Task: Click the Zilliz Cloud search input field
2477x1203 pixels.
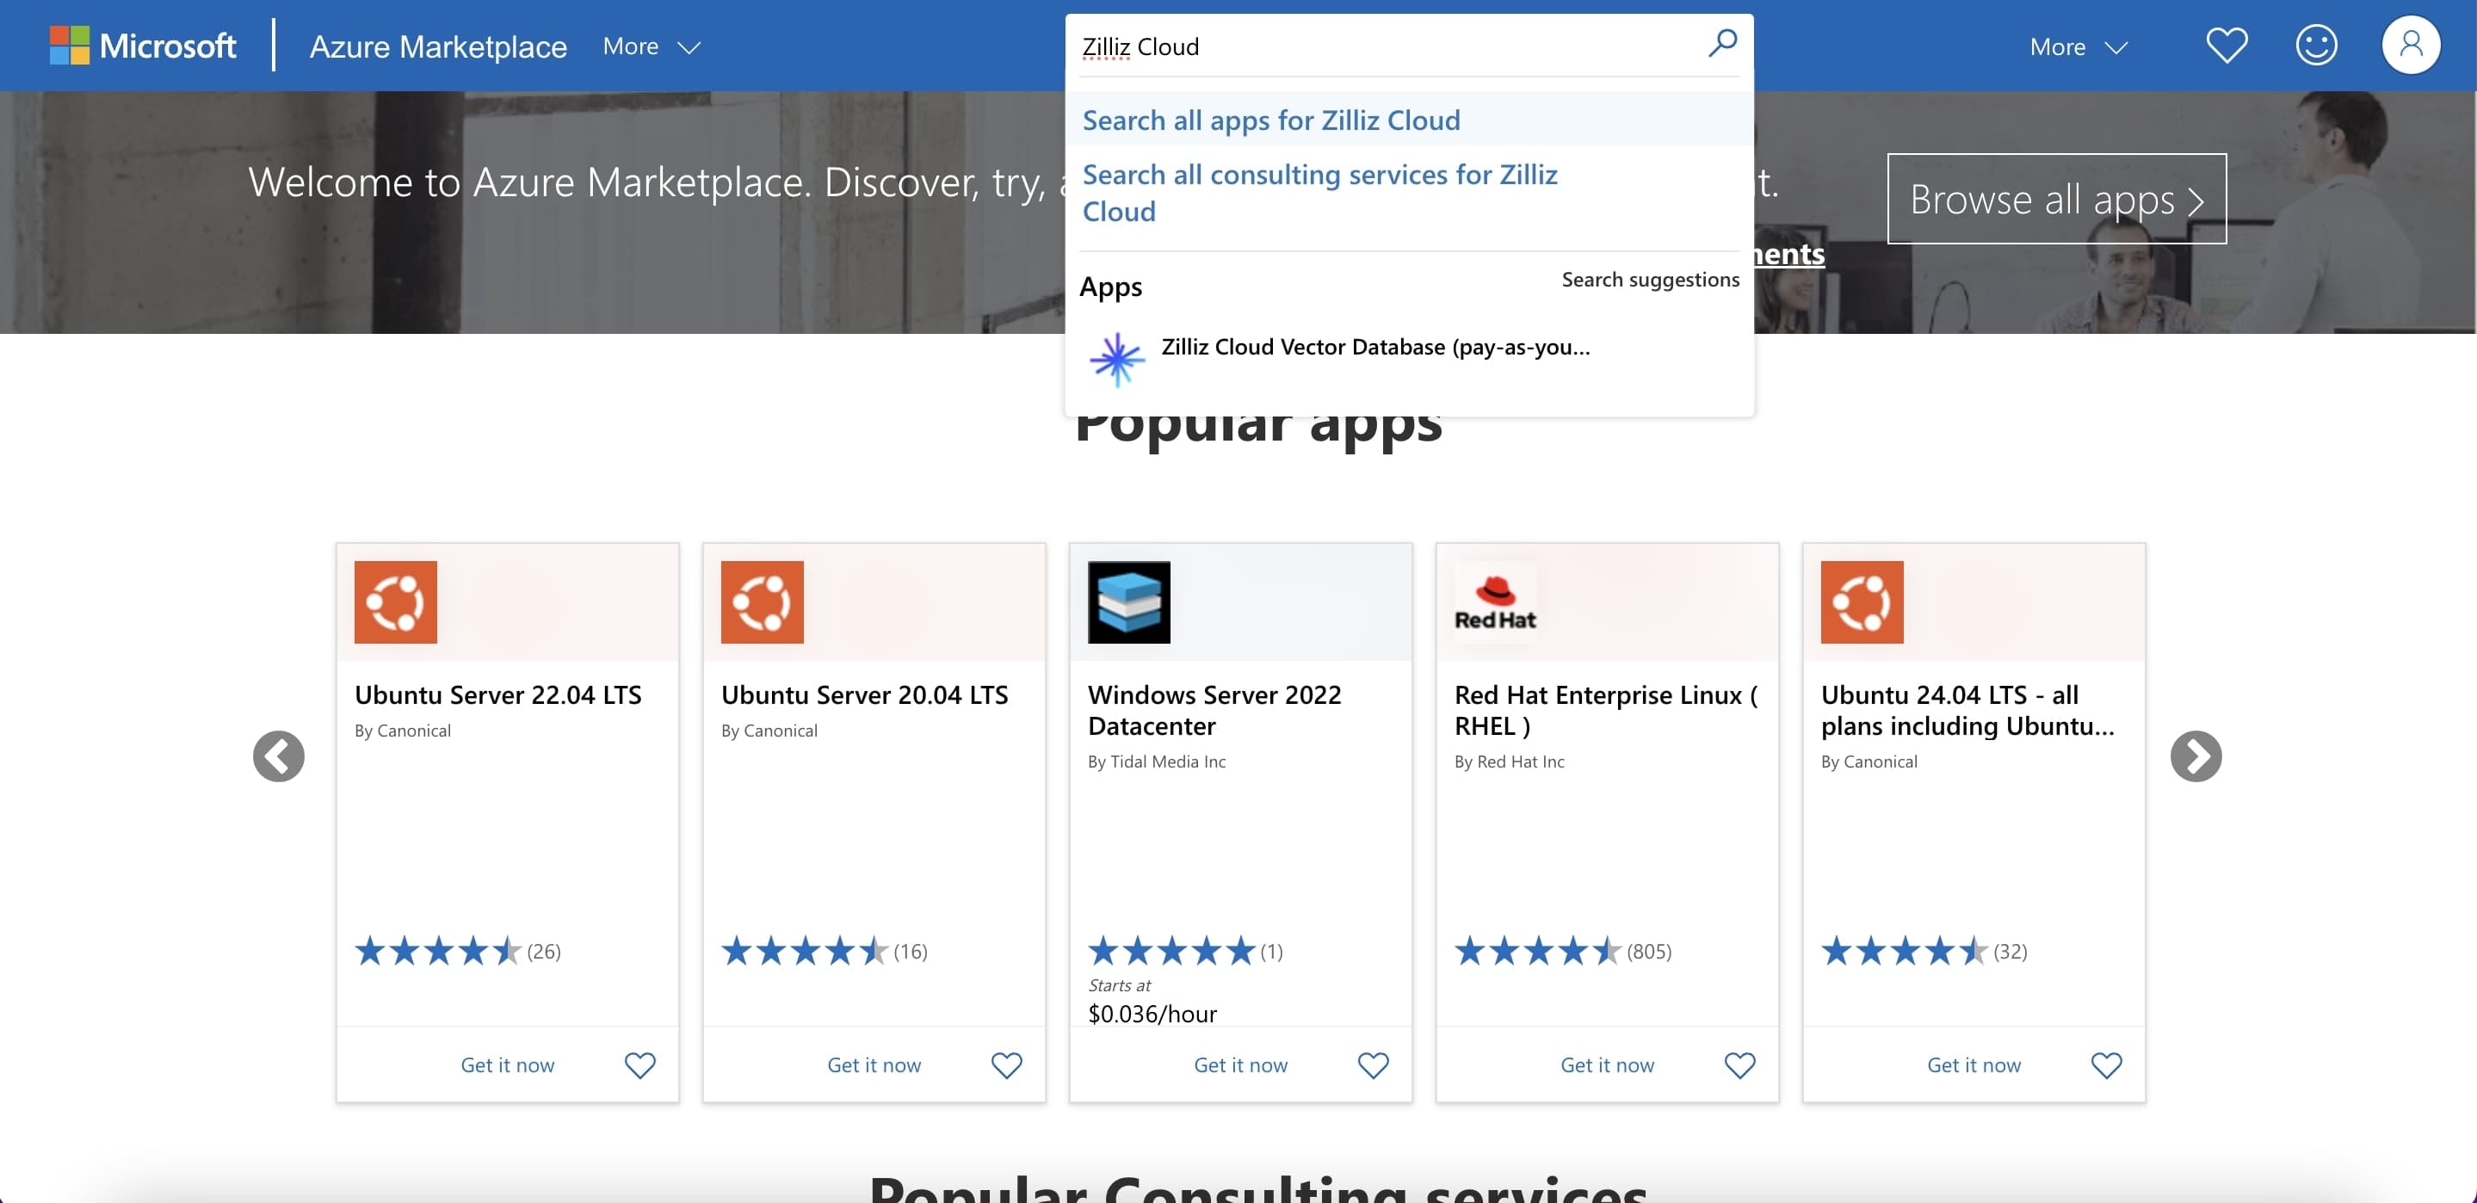Action: coord(1389,46)
